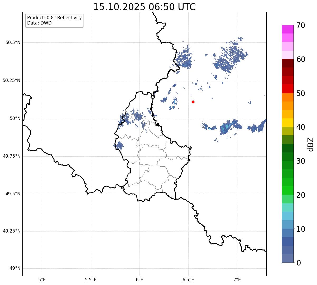Image resolution: width=317 pixels, height=285 pixels.
Task: Click the 50°N latitude label
Action: 15,118
